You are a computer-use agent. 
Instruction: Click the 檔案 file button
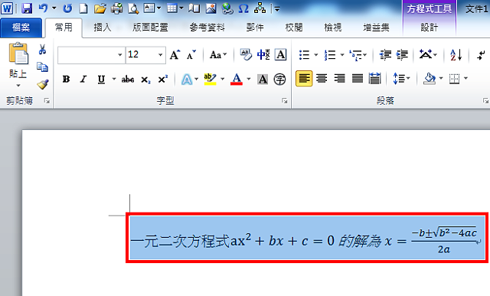click(21, 28)
